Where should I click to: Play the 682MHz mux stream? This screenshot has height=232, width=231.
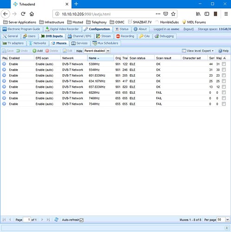click(x=4, y=92)
